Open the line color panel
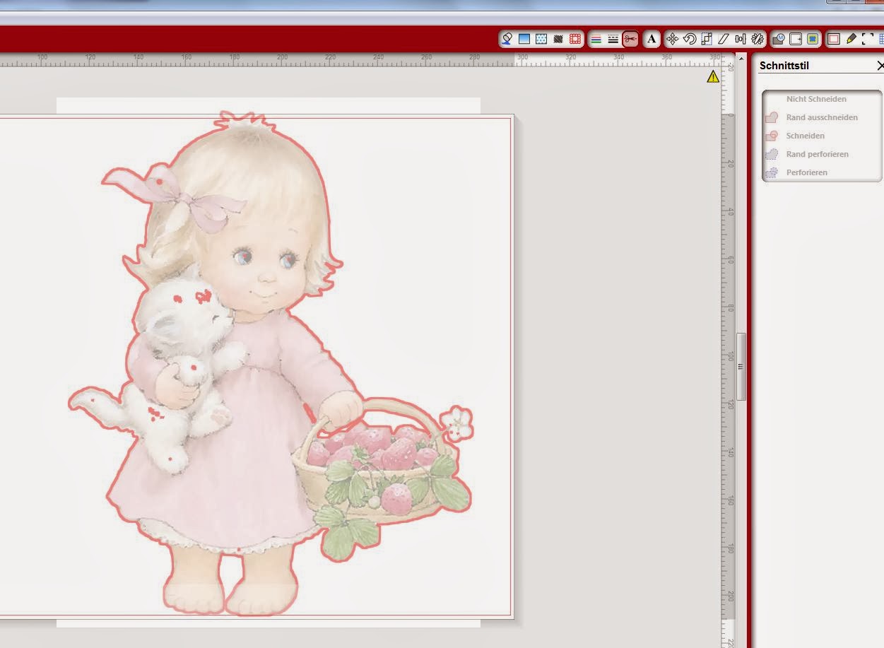 point(596,39)
